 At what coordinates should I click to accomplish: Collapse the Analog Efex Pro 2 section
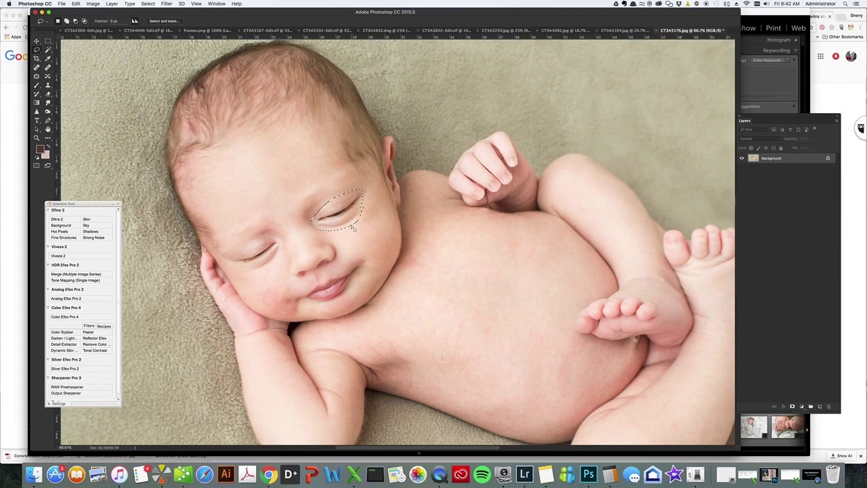(x=48, y=289)
